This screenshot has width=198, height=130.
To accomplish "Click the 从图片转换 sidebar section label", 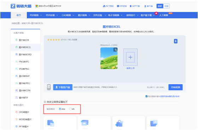I will coord(18,33).
